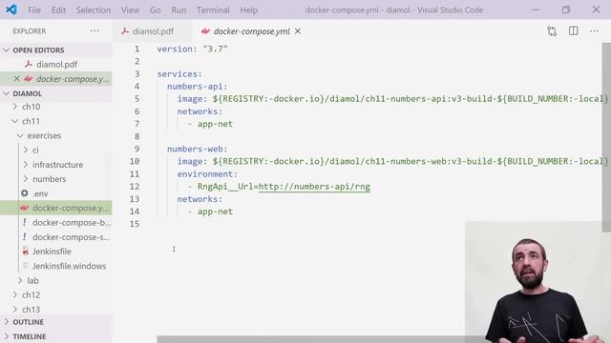Click the http://numbers-api/rng link

tap(314, 187)
